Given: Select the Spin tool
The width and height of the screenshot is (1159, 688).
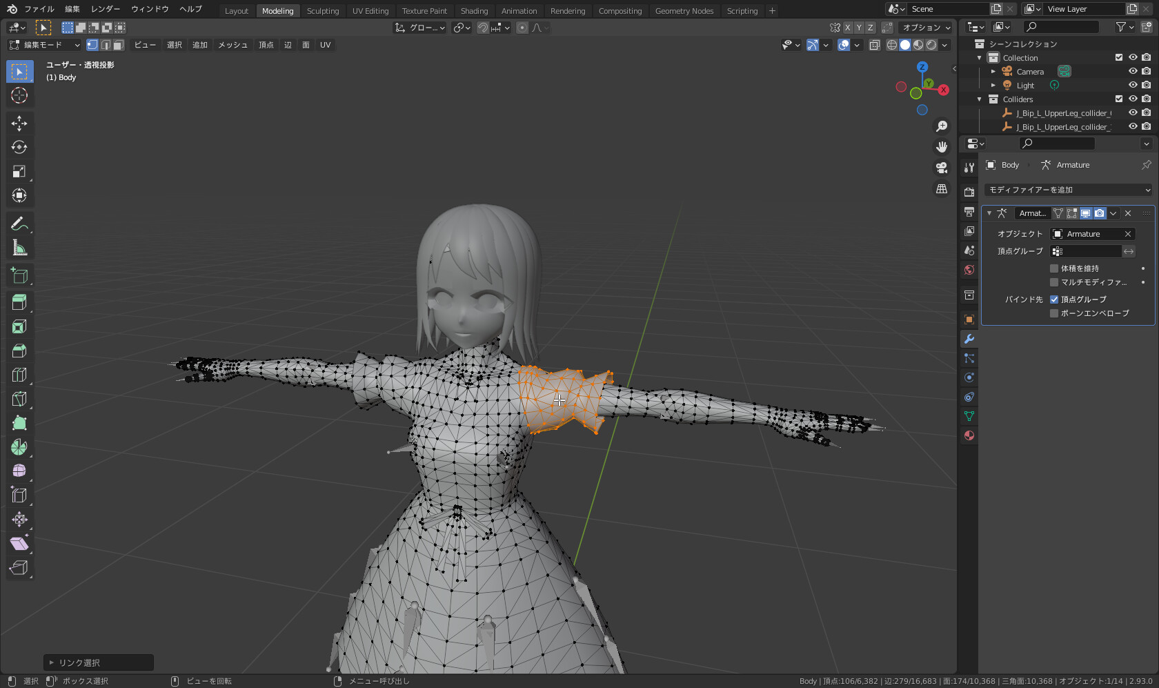Looking at the screenshot, I should [x=19, y=447].
